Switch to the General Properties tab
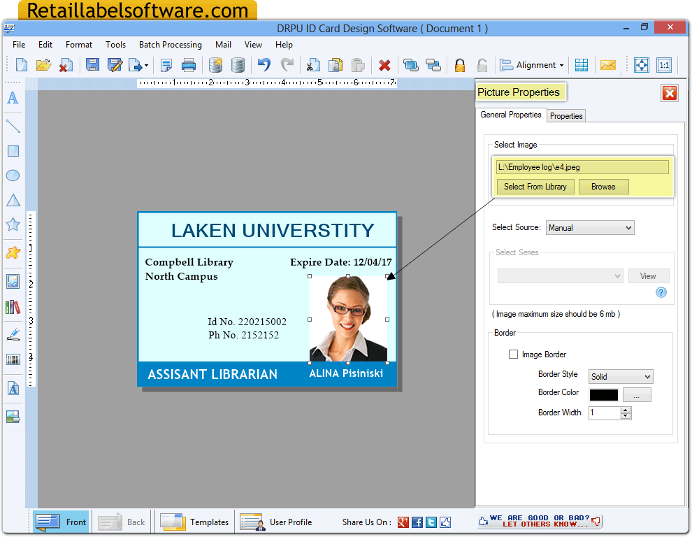Screen dimensions: 692x537 (511, 115)
